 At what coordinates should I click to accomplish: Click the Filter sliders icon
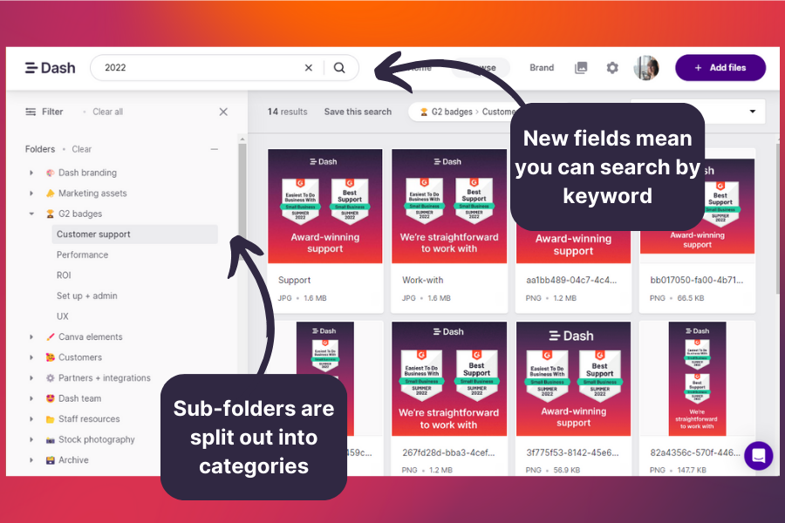[x=31, y=112]
